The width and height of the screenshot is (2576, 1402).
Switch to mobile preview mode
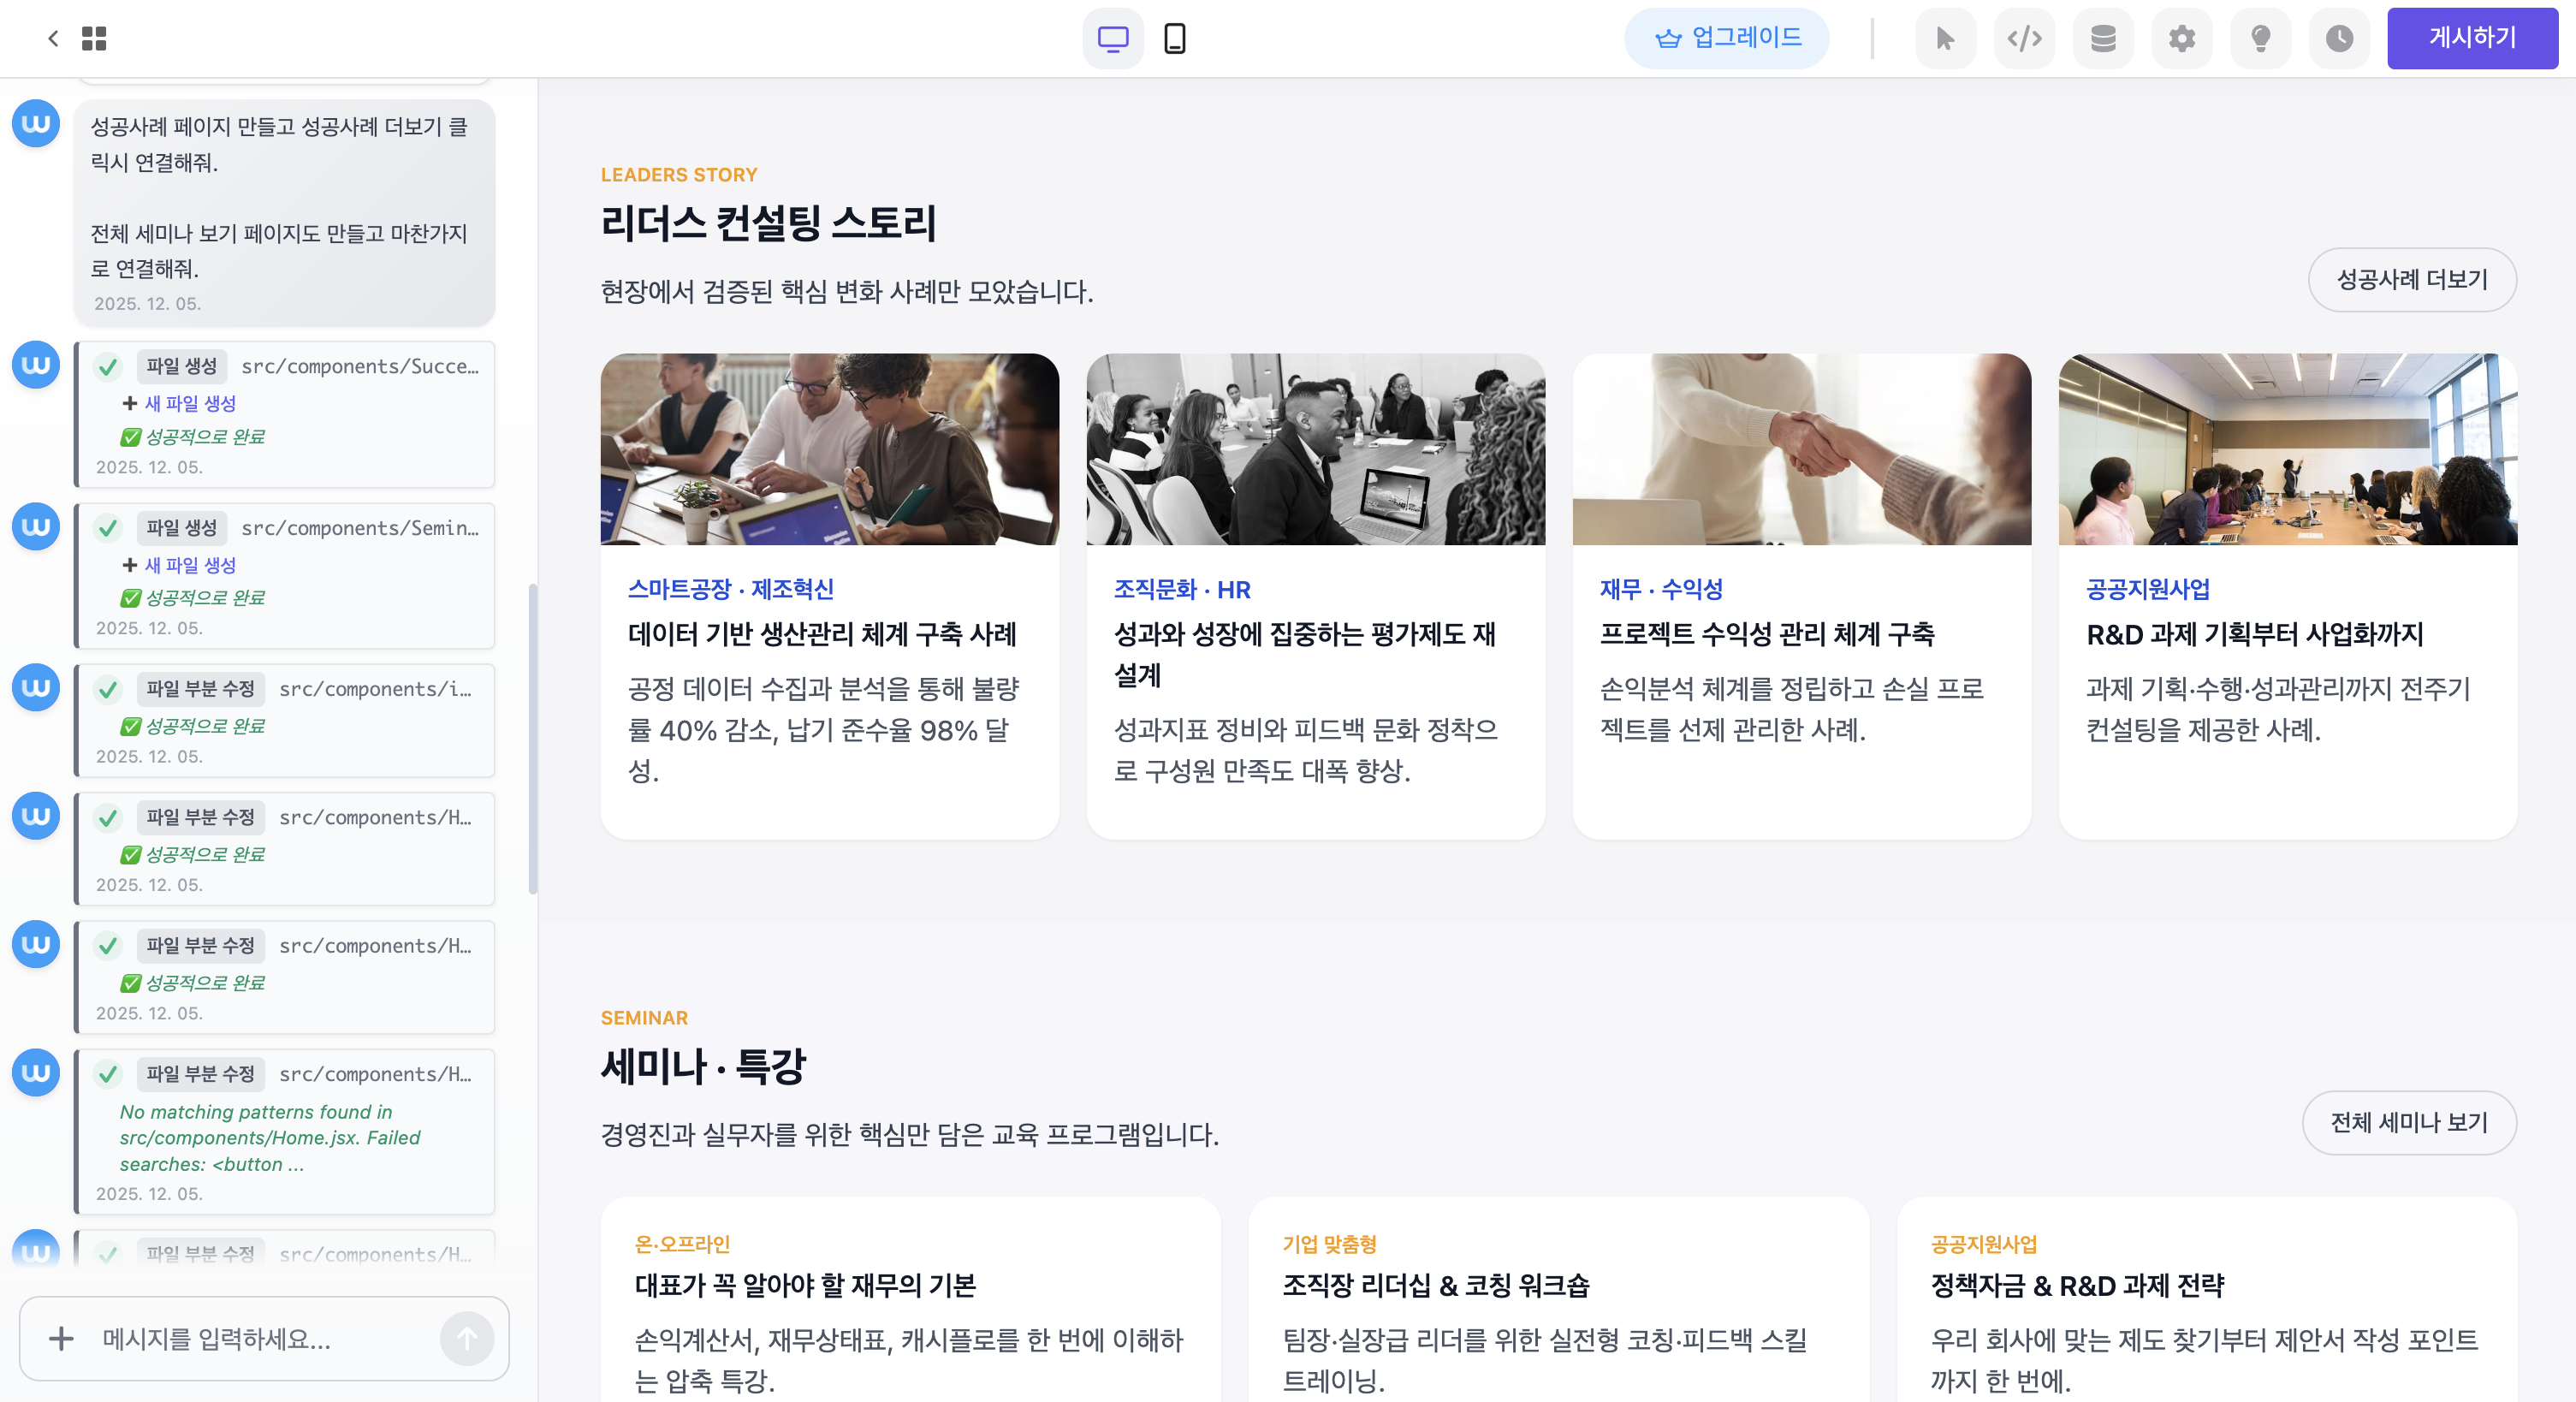(x=1174, y=38)
